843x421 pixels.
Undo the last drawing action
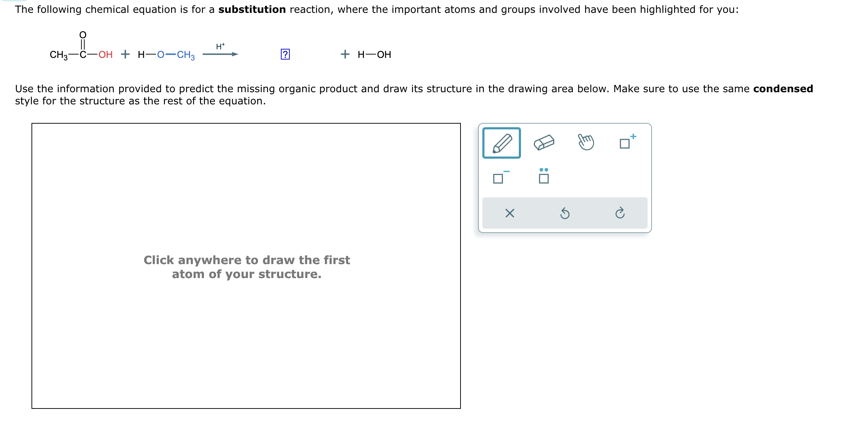[x=565, y=213]
